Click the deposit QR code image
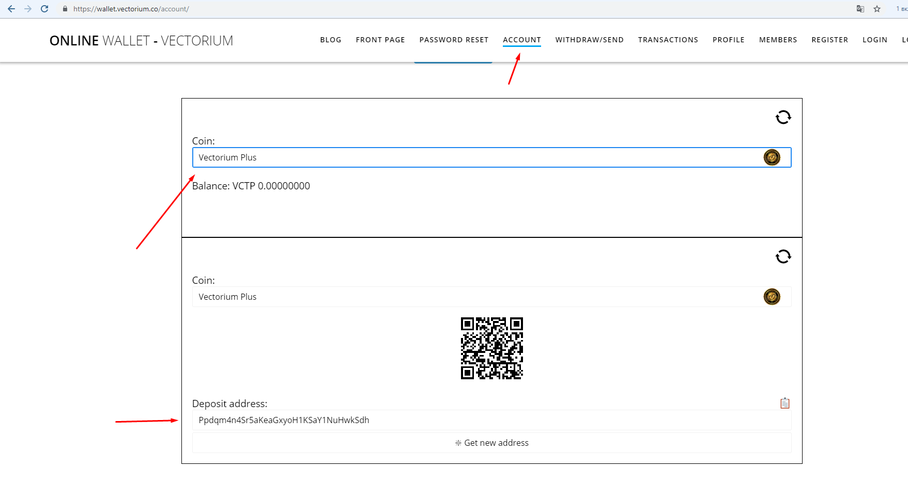This screenshot has height=484, width=908. [x=492, y=348]
